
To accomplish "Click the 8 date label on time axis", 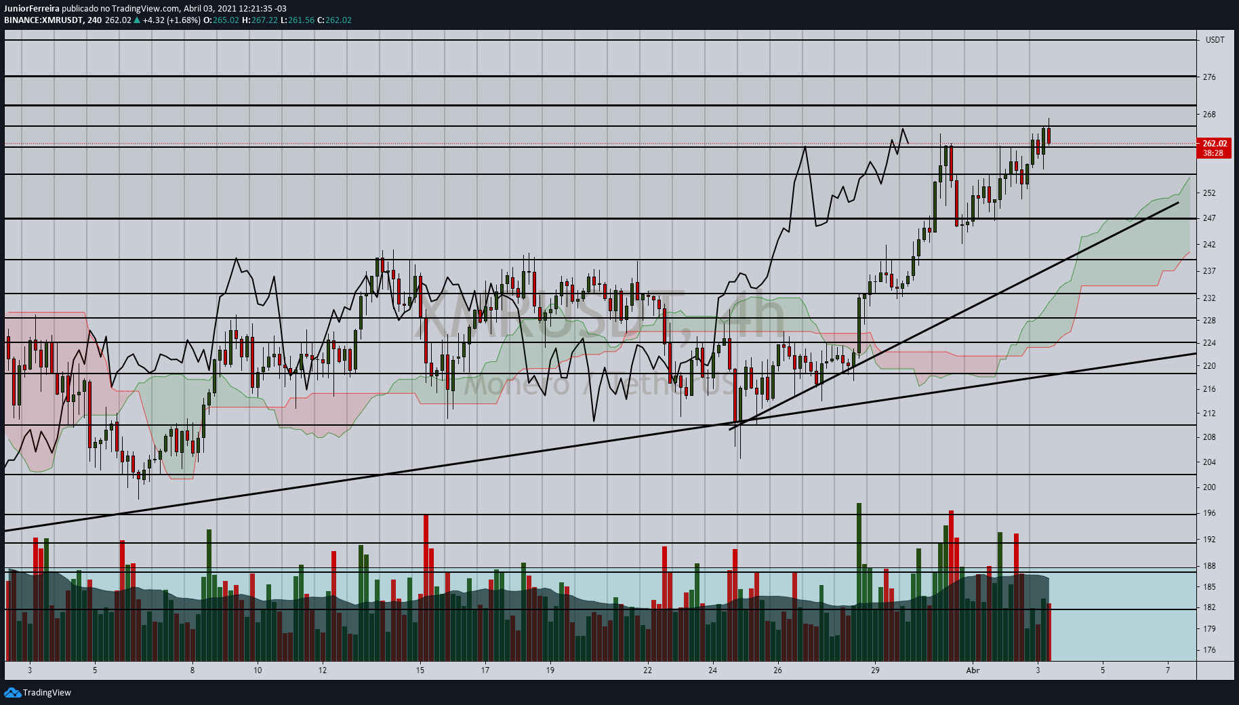I will (192, 670).
